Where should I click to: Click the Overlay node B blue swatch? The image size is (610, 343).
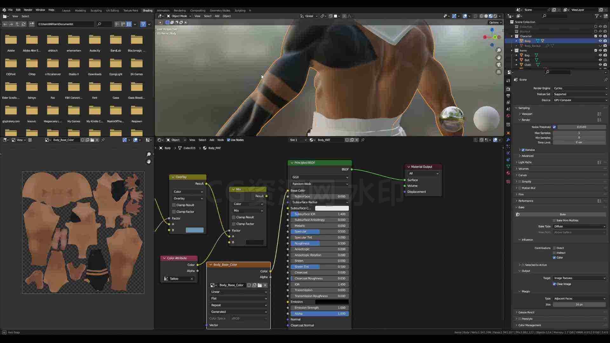point(194,230)
